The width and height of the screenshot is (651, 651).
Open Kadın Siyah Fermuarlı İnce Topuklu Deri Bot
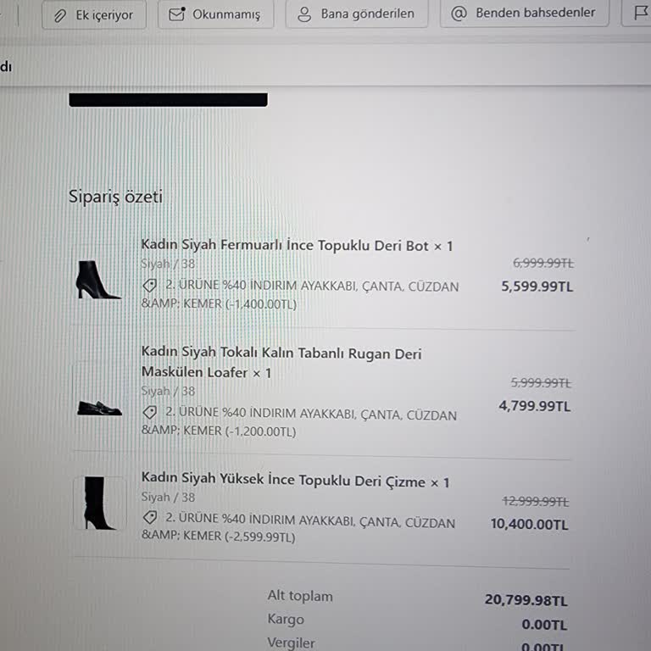pyautogui.click(x=297, y=245)
